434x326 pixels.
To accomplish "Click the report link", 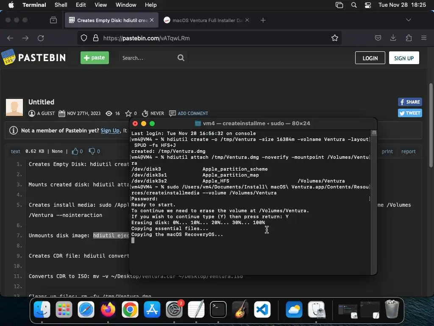I will click(x=409, y=152).
